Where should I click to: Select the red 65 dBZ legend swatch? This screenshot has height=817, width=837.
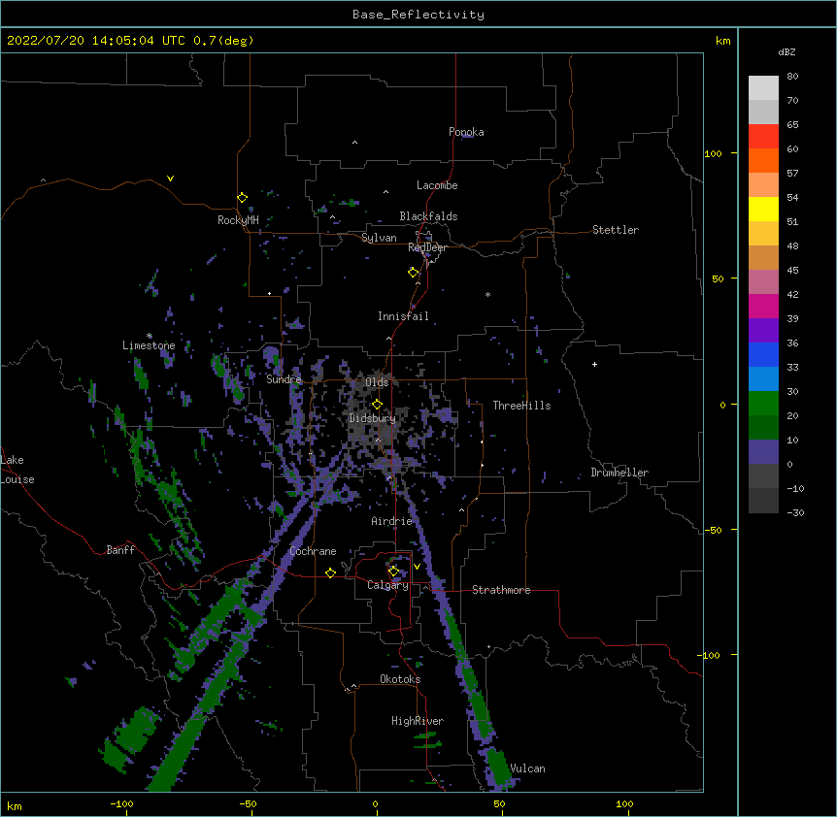coord(763,137)
